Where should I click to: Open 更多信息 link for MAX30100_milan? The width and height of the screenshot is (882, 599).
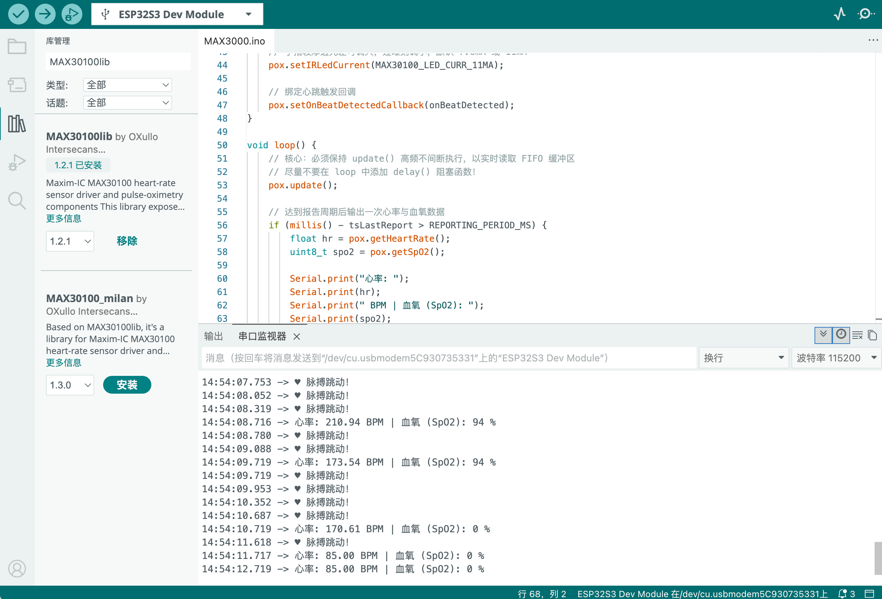click(x=64, y=363)
